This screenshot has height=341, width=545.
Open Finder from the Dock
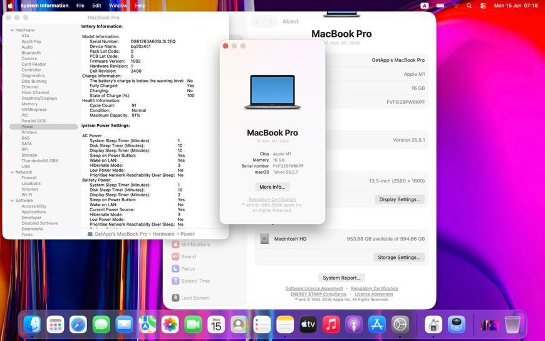point(33,324)
